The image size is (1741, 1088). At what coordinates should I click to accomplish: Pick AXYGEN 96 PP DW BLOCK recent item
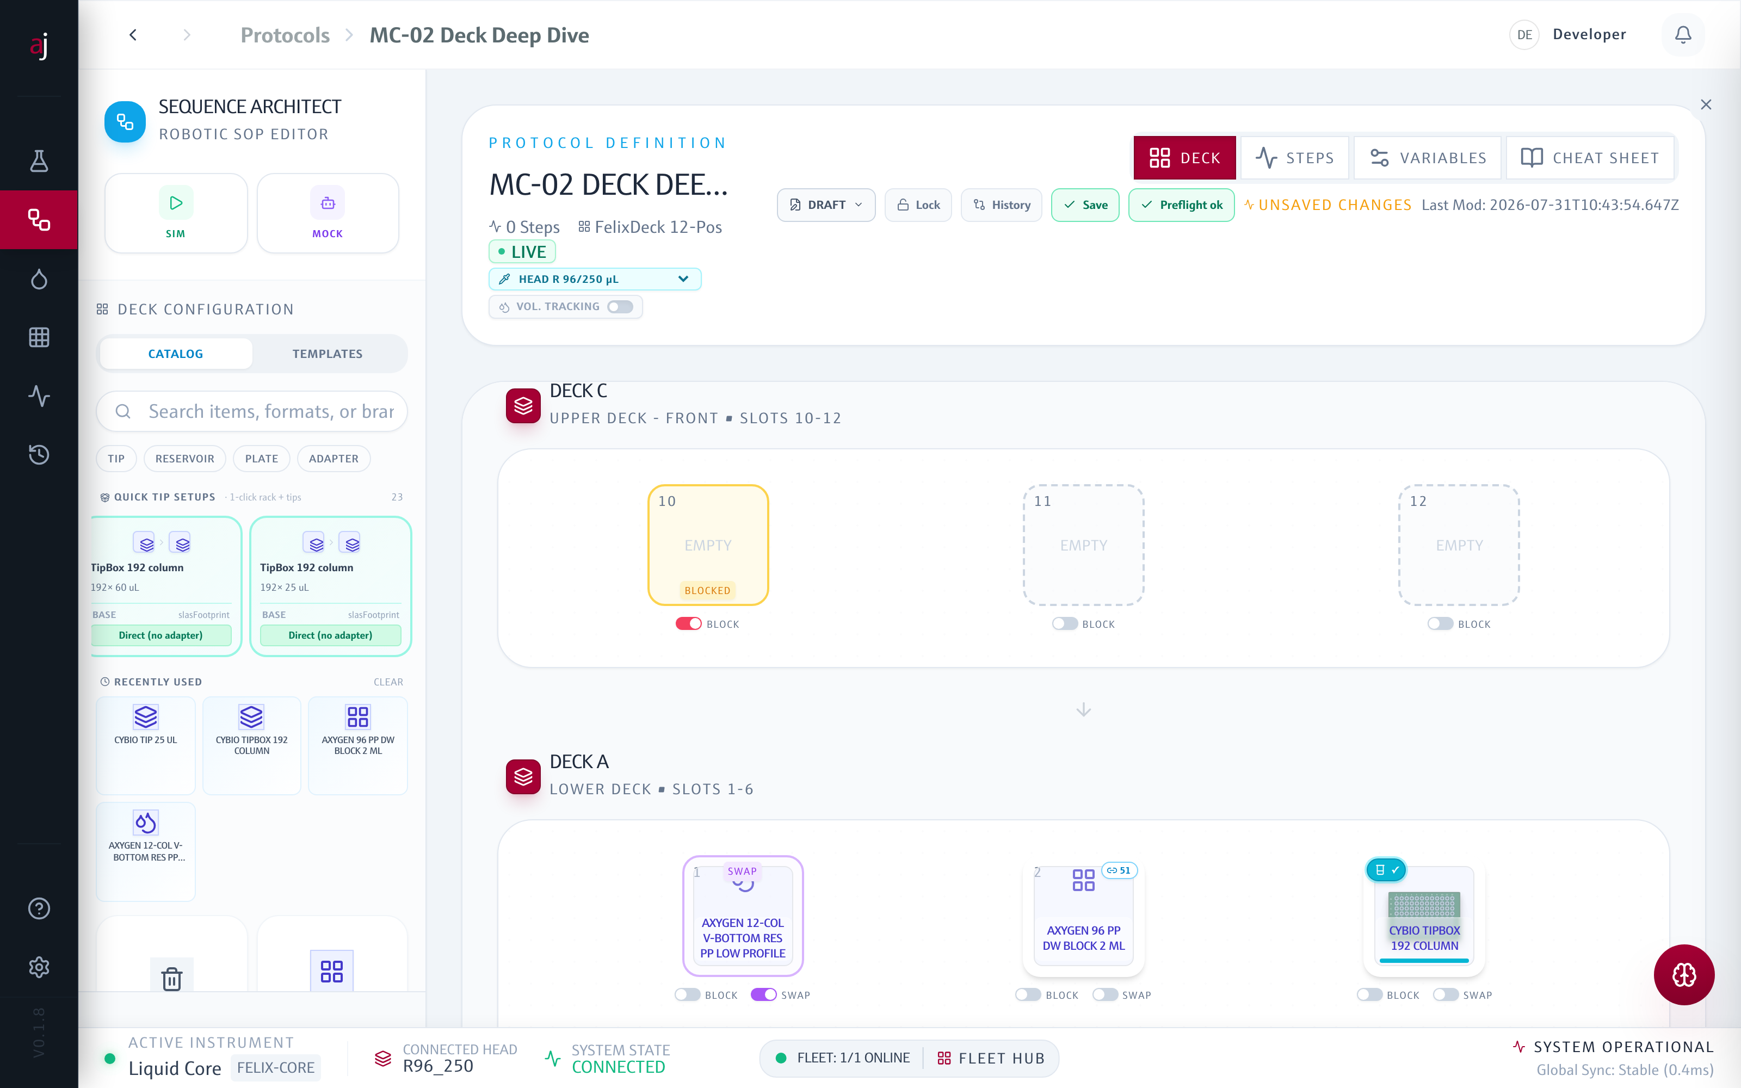[x=357, y=745]
